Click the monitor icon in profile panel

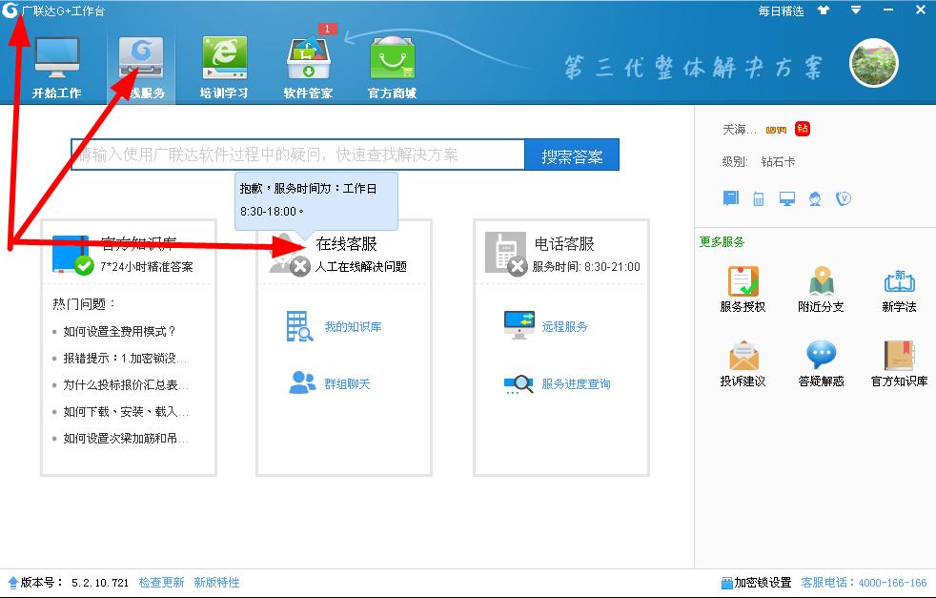pos(787,199)
